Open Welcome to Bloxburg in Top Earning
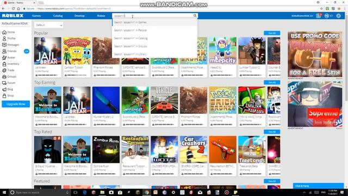 (x=48, y=100)
